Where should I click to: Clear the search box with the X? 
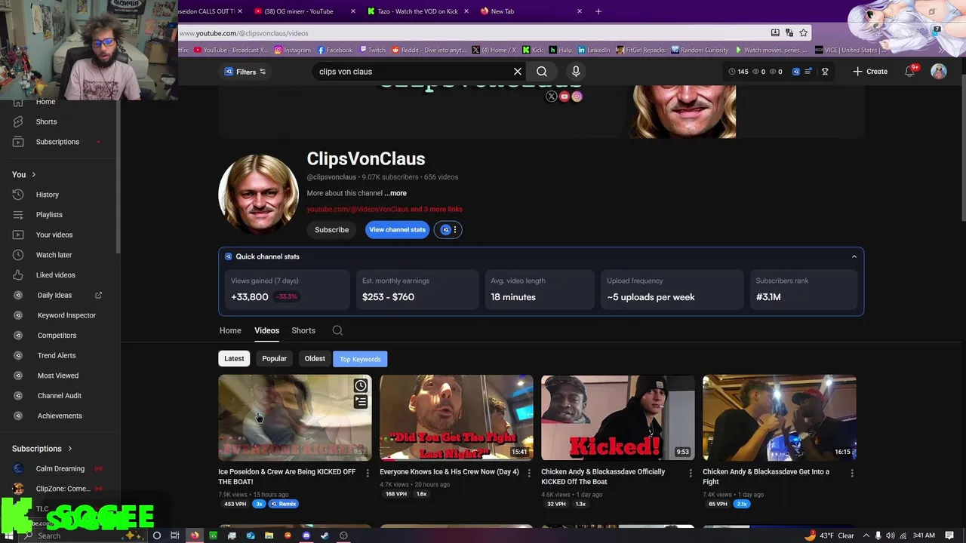[518, 72]
